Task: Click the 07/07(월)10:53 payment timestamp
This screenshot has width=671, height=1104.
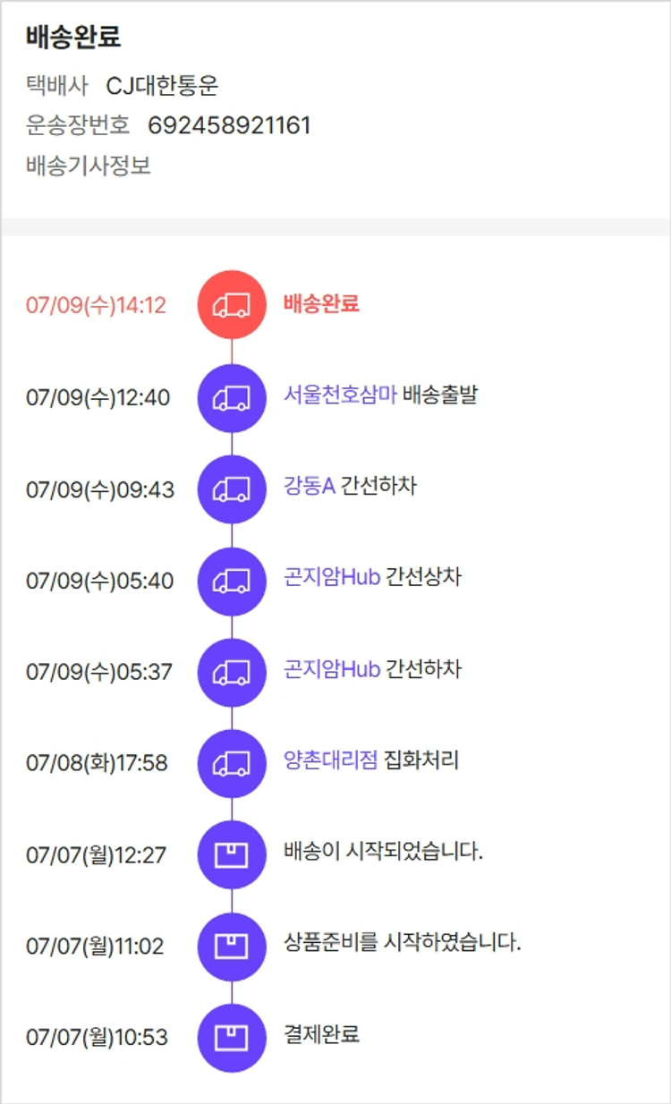Action: (97, 1038)
